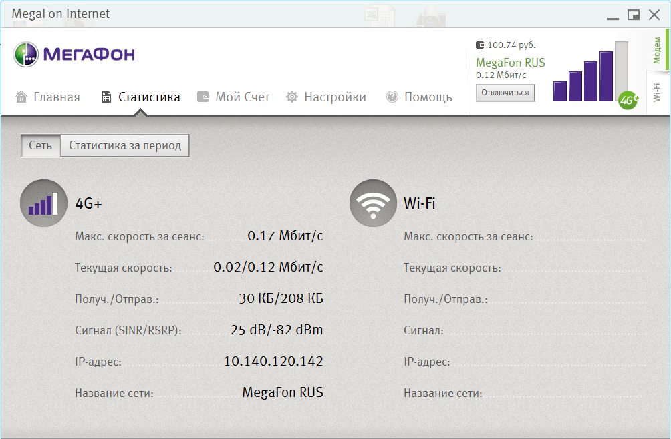The height and width of the screenshot is (439, 671).
Task: Click the Мой Счет wallet icon
Action: coord(203,97)
